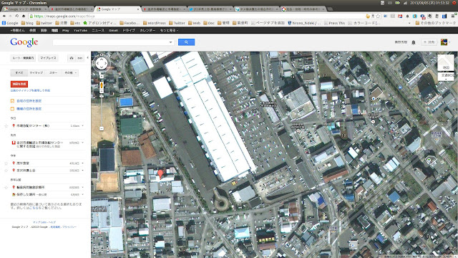This screenshot has height=258, width=458.
Task: Switch to the map view thumbnail
Action: tap(445, 63)
